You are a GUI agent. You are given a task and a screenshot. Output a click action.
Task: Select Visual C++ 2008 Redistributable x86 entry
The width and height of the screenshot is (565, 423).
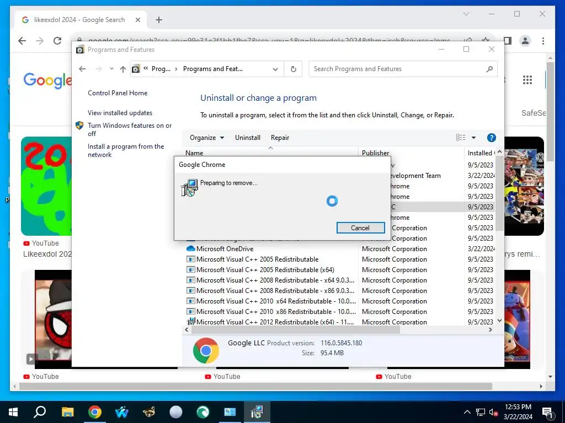(275, 290)
